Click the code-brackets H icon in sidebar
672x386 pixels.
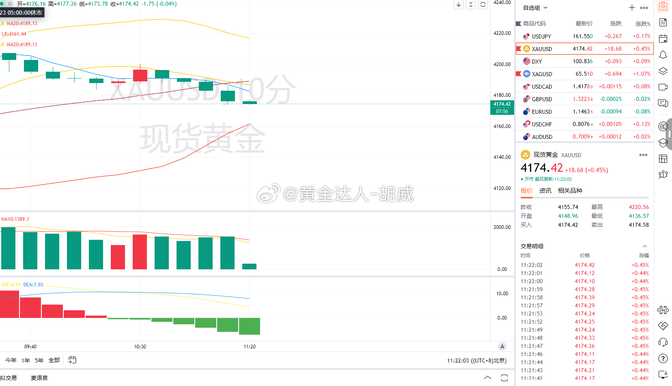click(x=663, y=310)
